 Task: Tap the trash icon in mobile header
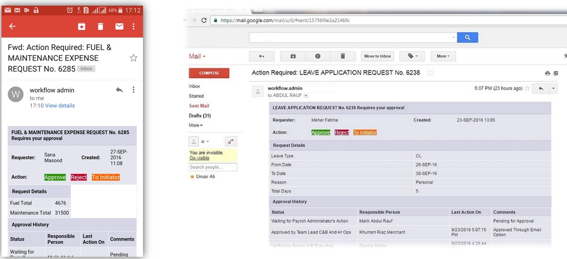[100, 26]
